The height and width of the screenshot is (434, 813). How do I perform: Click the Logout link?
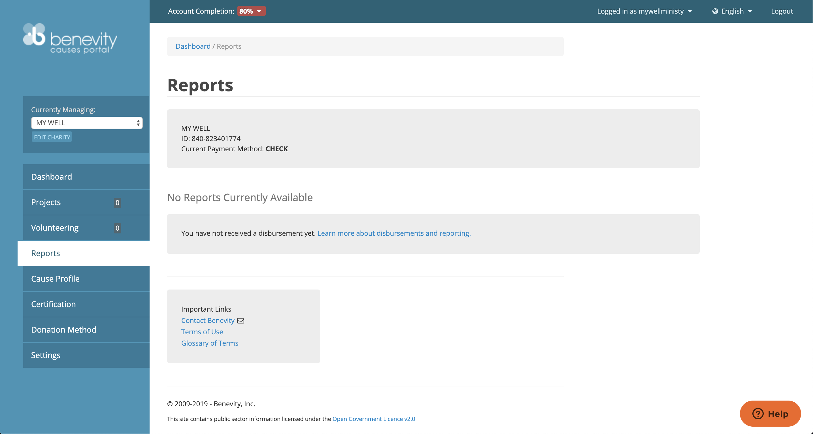[x=782, y=11]
